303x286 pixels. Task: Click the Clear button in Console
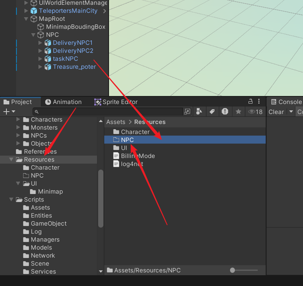pyautogui.click(x=276, y=112)
